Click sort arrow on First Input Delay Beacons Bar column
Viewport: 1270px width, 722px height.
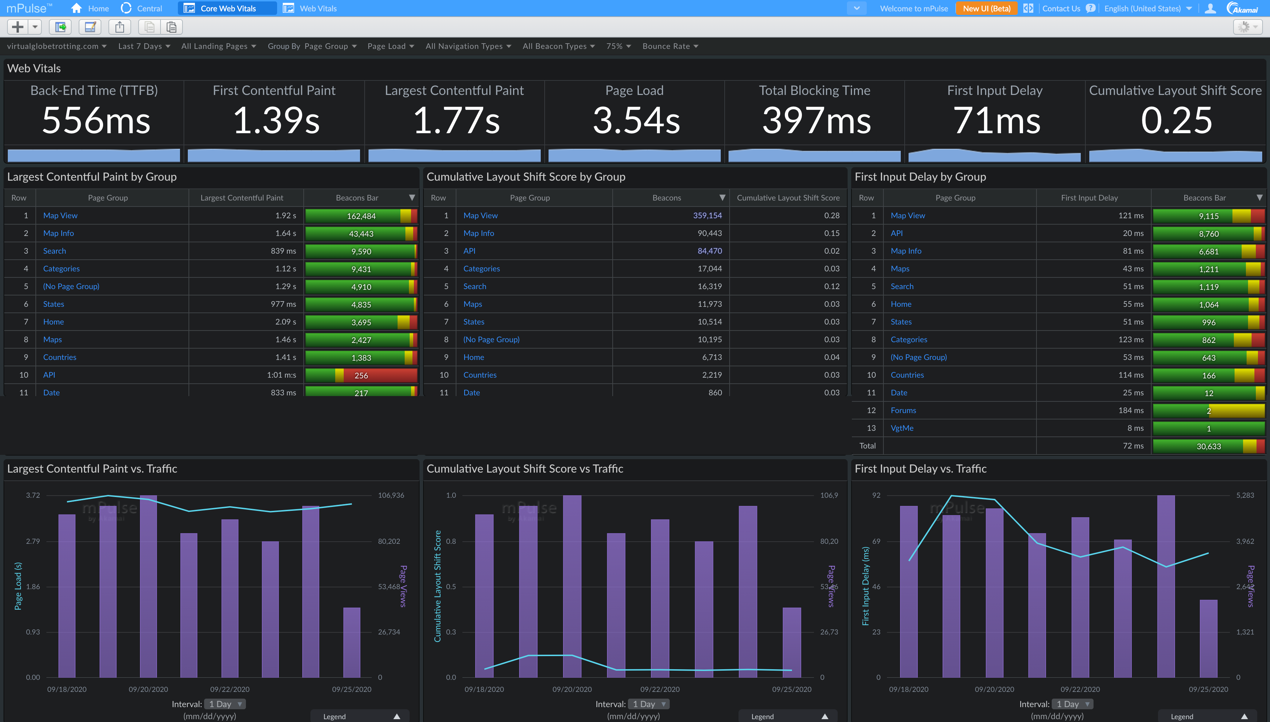click(1259, 198)
